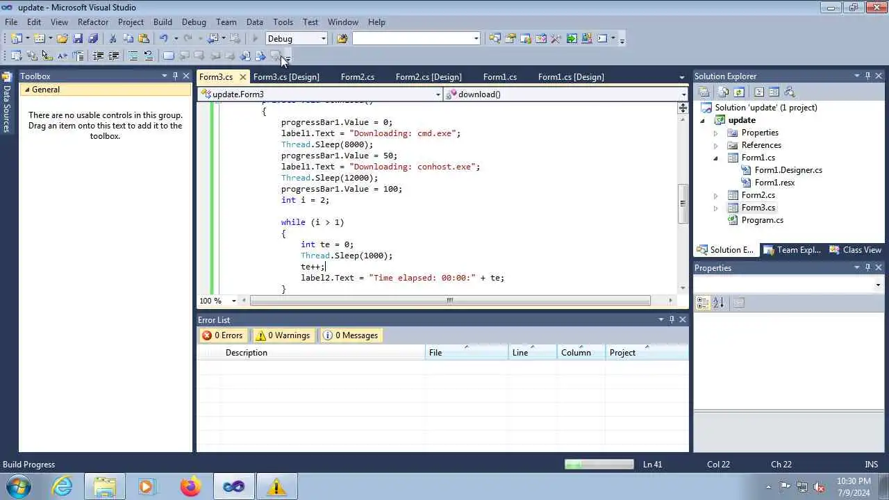Cut selection using the scissors icon
This screenshot has height=500, width=889.
tap(113, 39)
